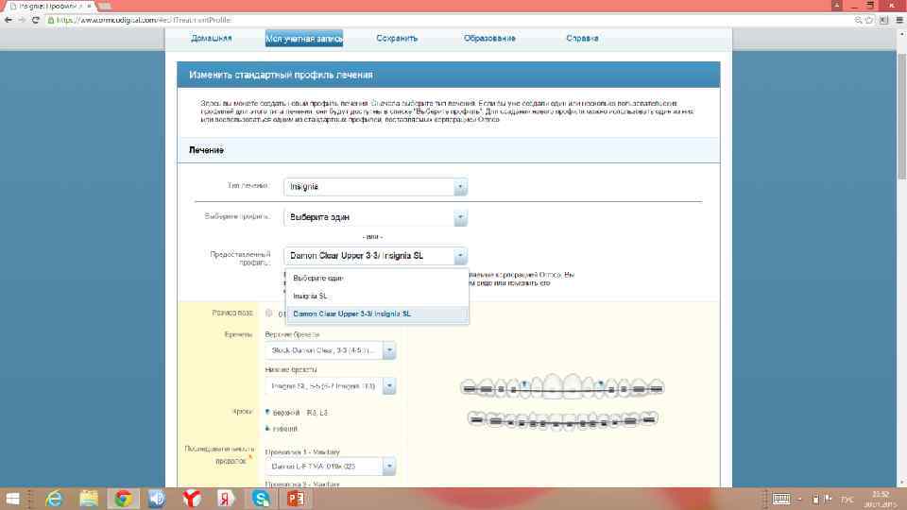Select the slot size radio button
This screenshot has height=510, width=907.
click(269, 314)
